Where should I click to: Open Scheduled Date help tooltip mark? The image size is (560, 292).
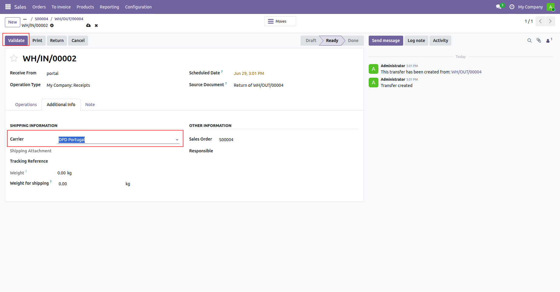point(222,72)
